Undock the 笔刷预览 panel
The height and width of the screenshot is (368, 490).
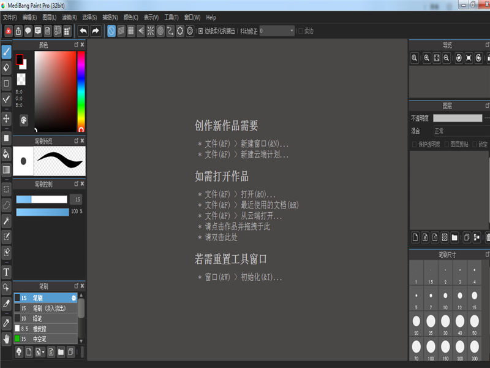click(x=76, y=141)
